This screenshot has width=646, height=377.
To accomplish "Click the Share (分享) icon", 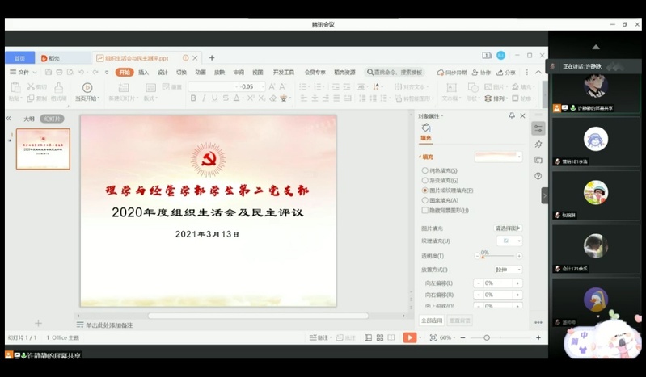I will point(507,73).
